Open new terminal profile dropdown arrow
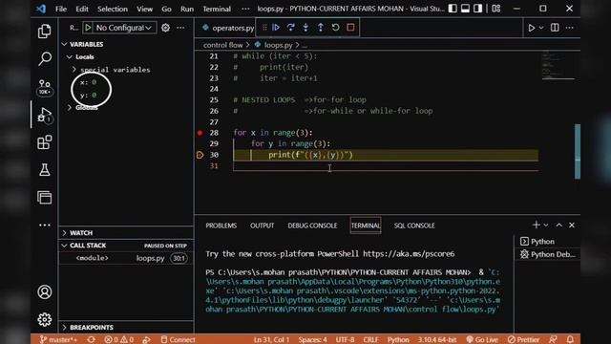This screenshot has width=611, height=344. coord(546,226)
